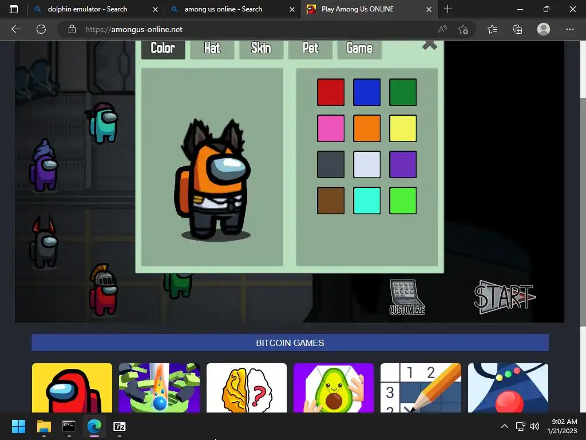Open the Color tab in customize panel
Screen dimensions: 586x440
click(163, 49)
